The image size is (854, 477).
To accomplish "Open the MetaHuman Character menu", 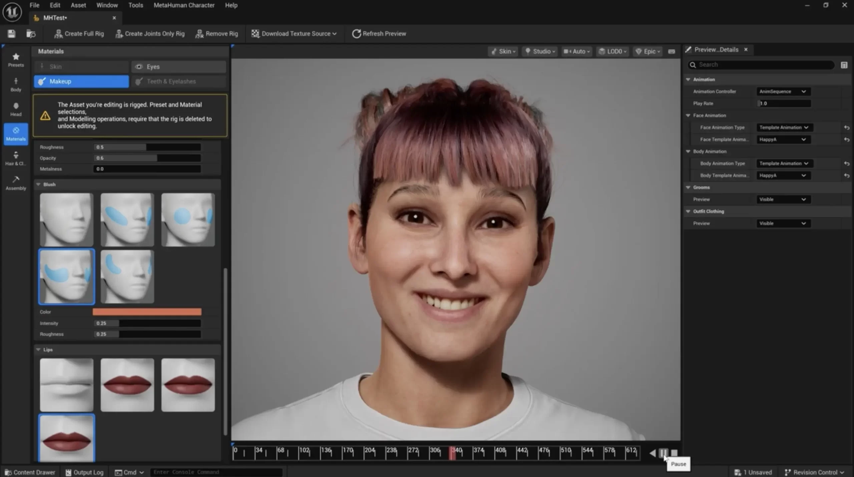I will 184,5.
